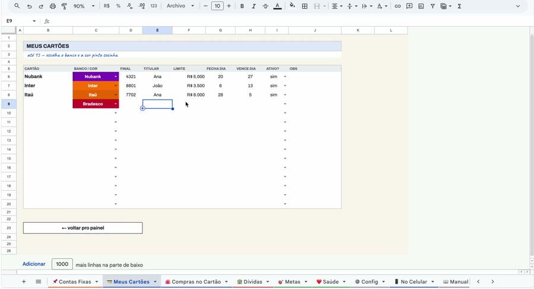Create a filter
534x289 pixels.
[433, 6]
